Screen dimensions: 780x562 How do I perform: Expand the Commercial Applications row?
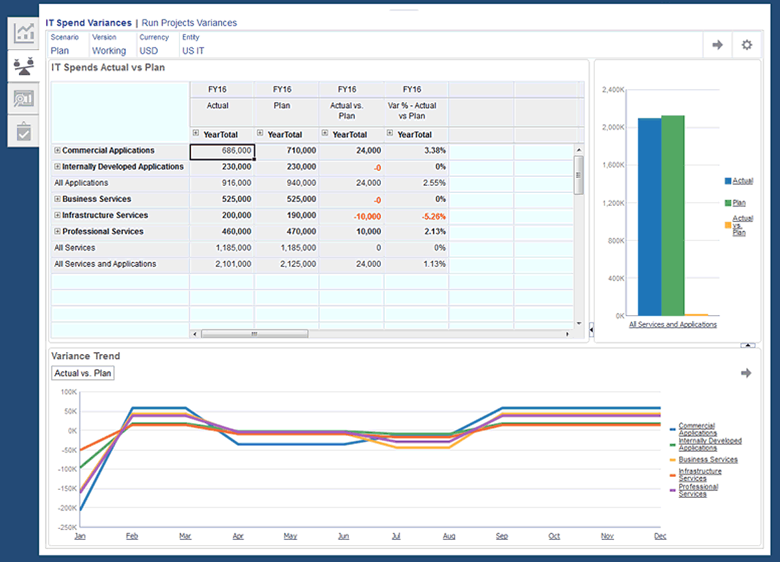pyautogui.click(x=57, y=151)
